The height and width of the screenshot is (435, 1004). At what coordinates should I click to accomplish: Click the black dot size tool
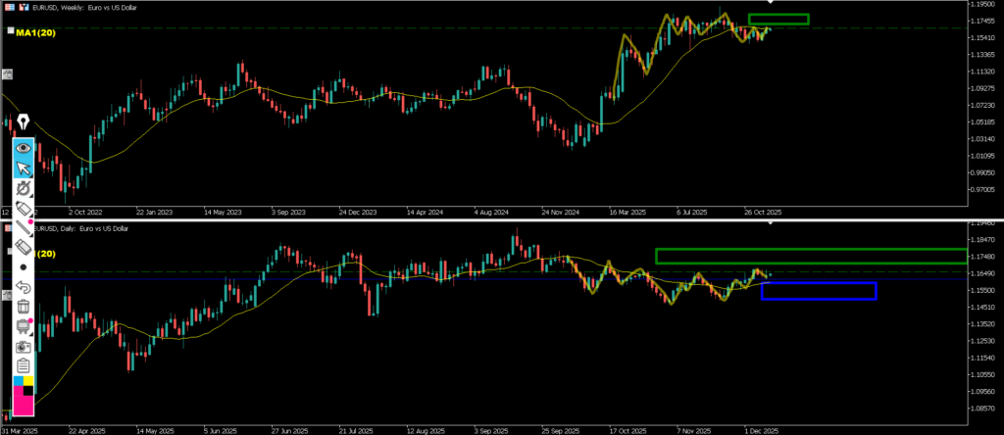23,266
